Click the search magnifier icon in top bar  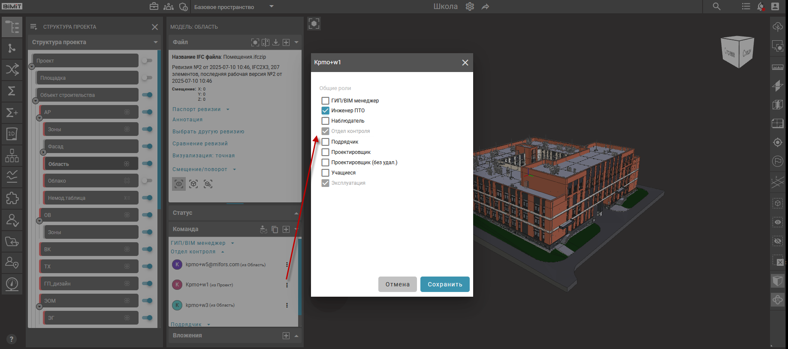point(716,6)
